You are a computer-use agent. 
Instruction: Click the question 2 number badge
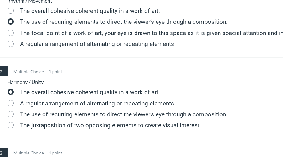pos(3,72)
